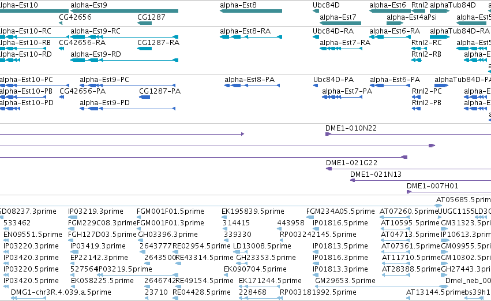The height and width of the screenshot is (301, 491).
Task: Click the 443958 feature label
Action: pos(291,223)
